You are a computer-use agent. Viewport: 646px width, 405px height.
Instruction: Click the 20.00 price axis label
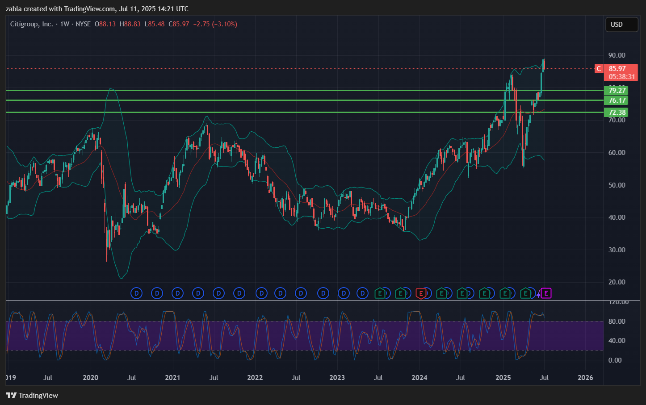coord(617,282)
